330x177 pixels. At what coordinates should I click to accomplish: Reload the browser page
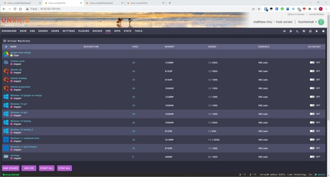(15, 9)
